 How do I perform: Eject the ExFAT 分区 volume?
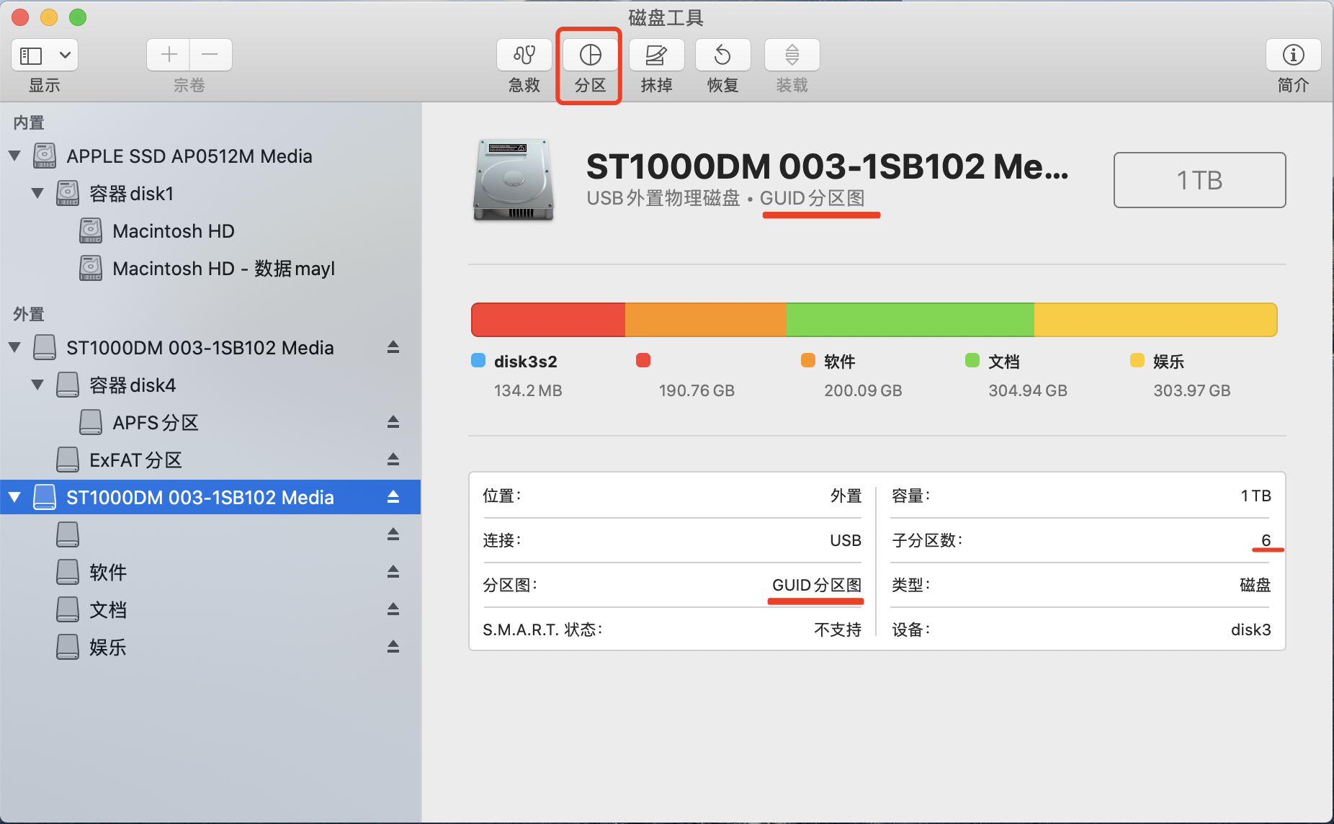point(393,460)
